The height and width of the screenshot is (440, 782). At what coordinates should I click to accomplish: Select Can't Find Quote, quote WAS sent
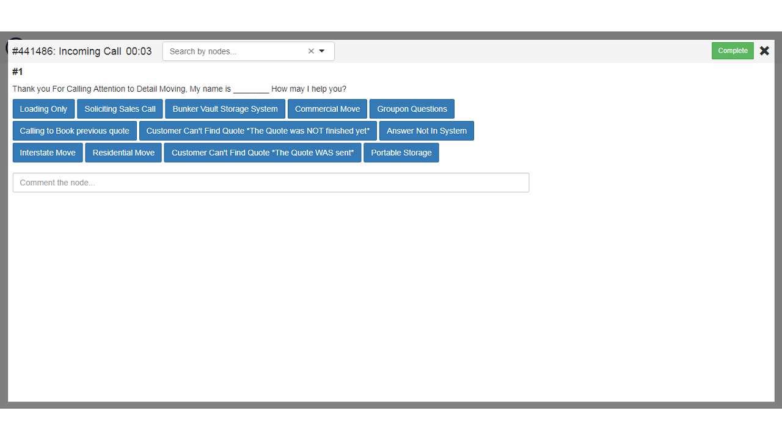pos(263,153)
